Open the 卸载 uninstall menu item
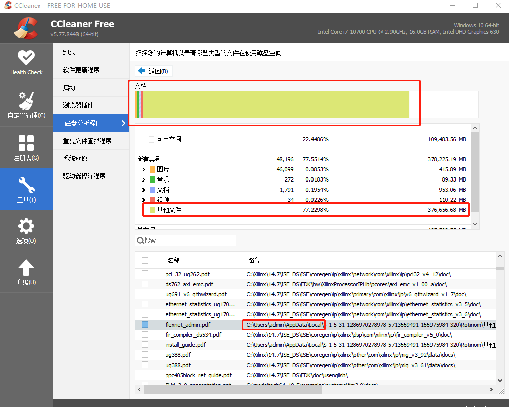Viewport: 509px width, 407px height. point(91,52)
